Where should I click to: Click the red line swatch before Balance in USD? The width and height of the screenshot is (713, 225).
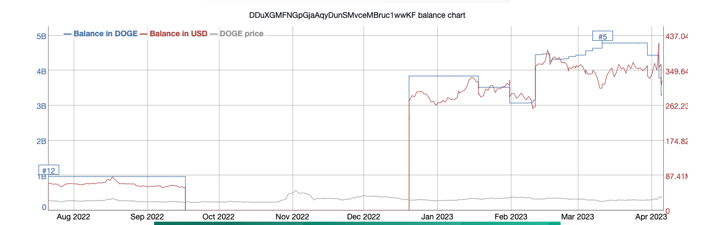click(143, 34)
